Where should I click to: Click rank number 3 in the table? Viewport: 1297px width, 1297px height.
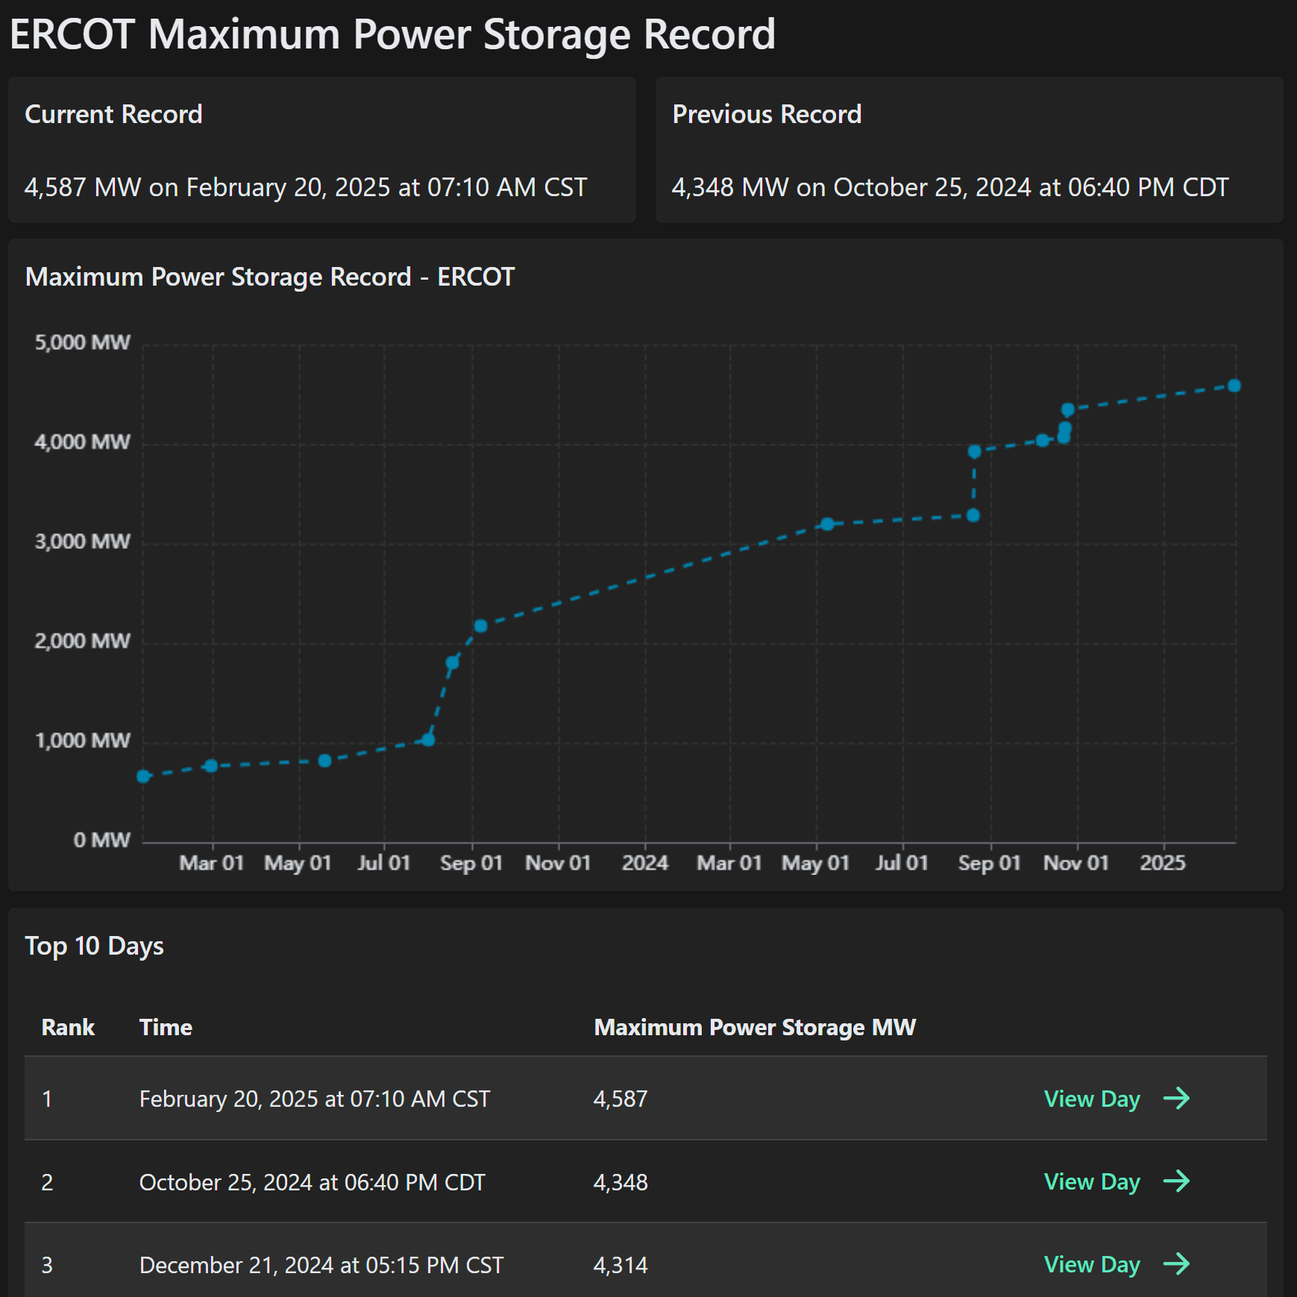47,1265
